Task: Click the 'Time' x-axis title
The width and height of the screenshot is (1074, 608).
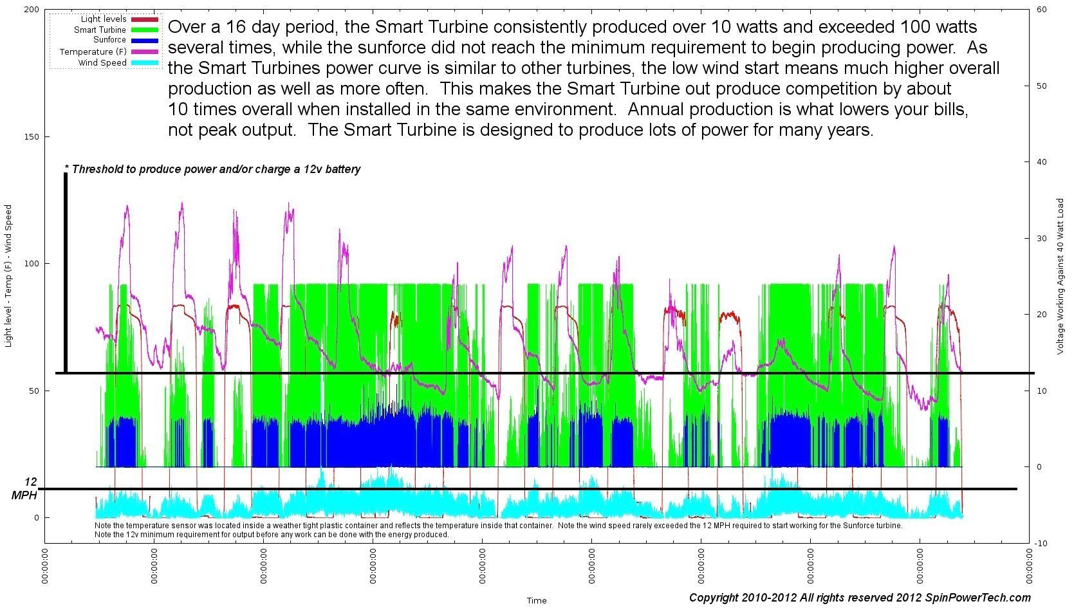Action: [x=537, y=600]
